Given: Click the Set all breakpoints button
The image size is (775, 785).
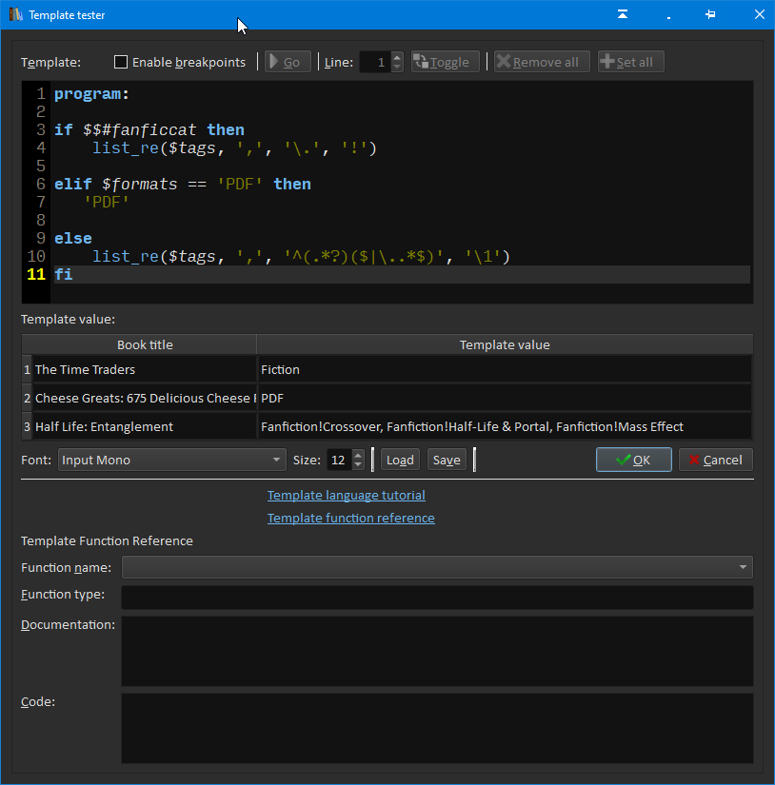Looking at the screenshot, I should (x=630, y=62).
